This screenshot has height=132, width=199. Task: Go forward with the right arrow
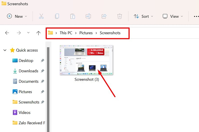(19, 33)
